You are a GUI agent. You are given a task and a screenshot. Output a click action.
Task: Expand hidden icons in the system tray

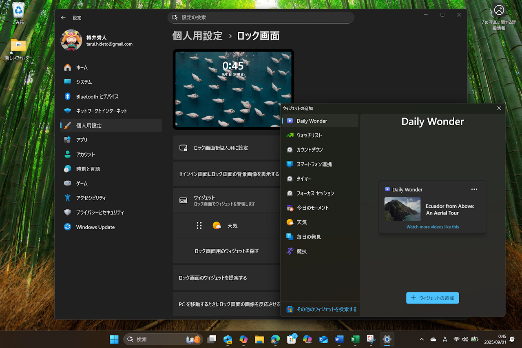[x=421, y=339]
